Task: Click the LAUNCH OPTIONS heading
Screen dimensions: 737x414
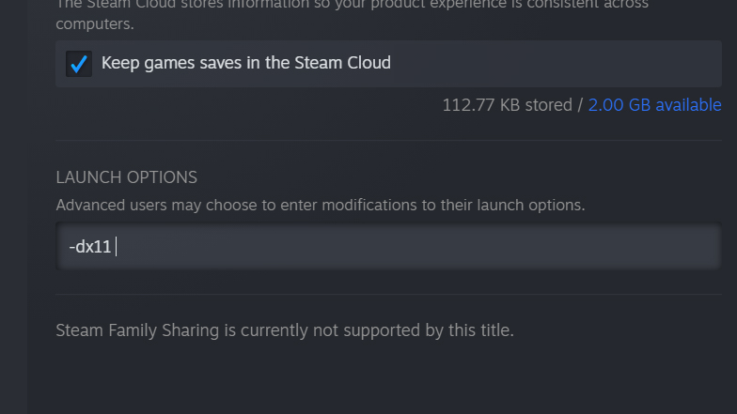Action: 126,177
